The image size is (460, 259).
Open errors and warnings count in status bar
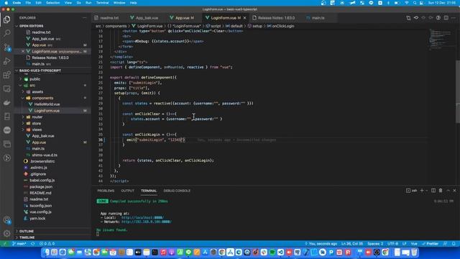(47, 244)
